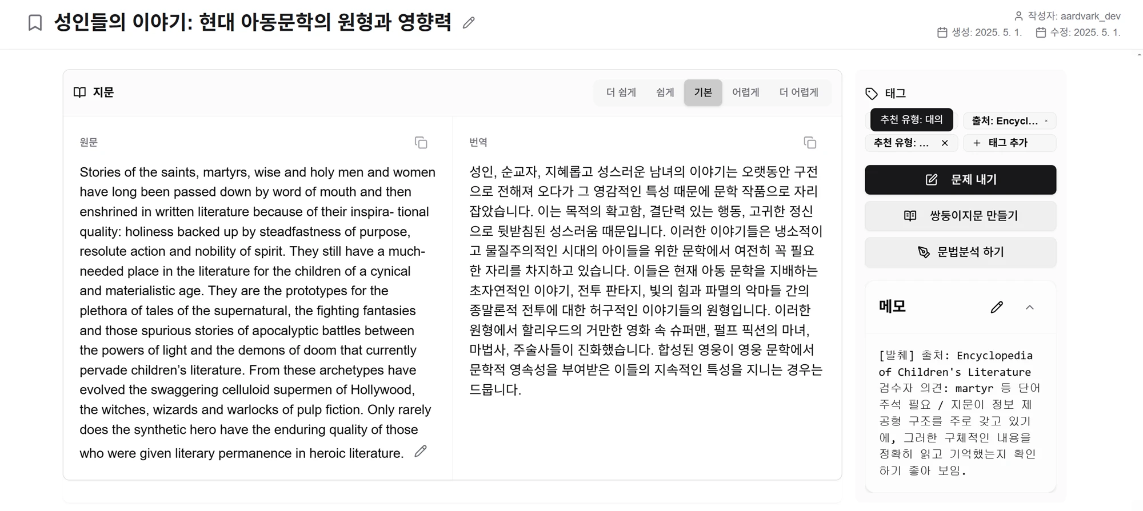Screen dimensions: 1143x511
Task: Click pencil icon after the English passage
Action: coord(421,451)
